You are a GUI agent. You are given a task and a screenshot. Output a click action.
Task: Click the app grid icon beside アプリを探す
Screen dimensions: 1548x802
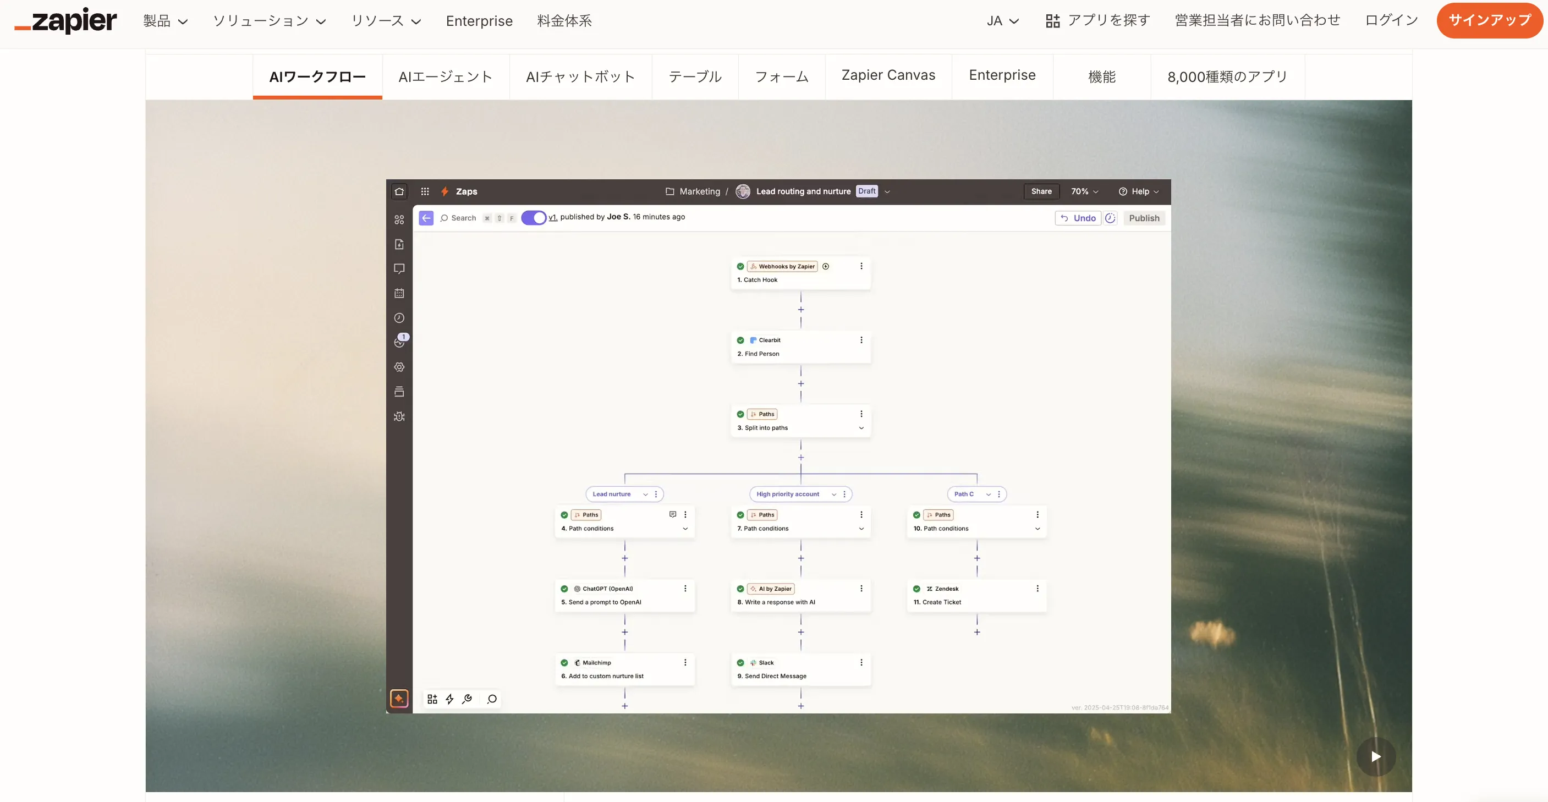(x=1052, y=21)
